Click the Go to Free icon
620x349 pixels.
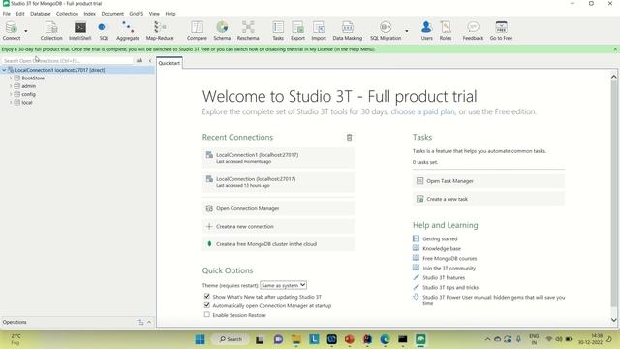501,30
